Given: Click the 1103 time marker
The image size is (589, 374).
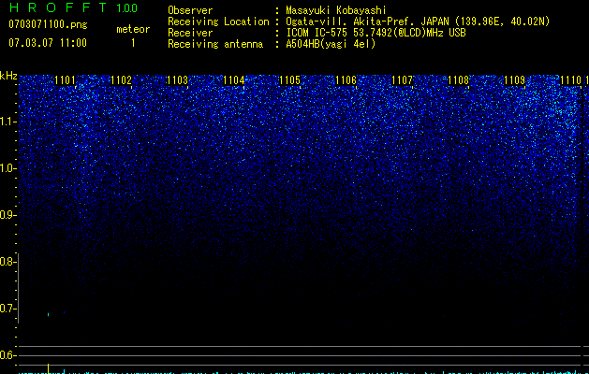Looking at the screenshot, I should pos(177,80).
